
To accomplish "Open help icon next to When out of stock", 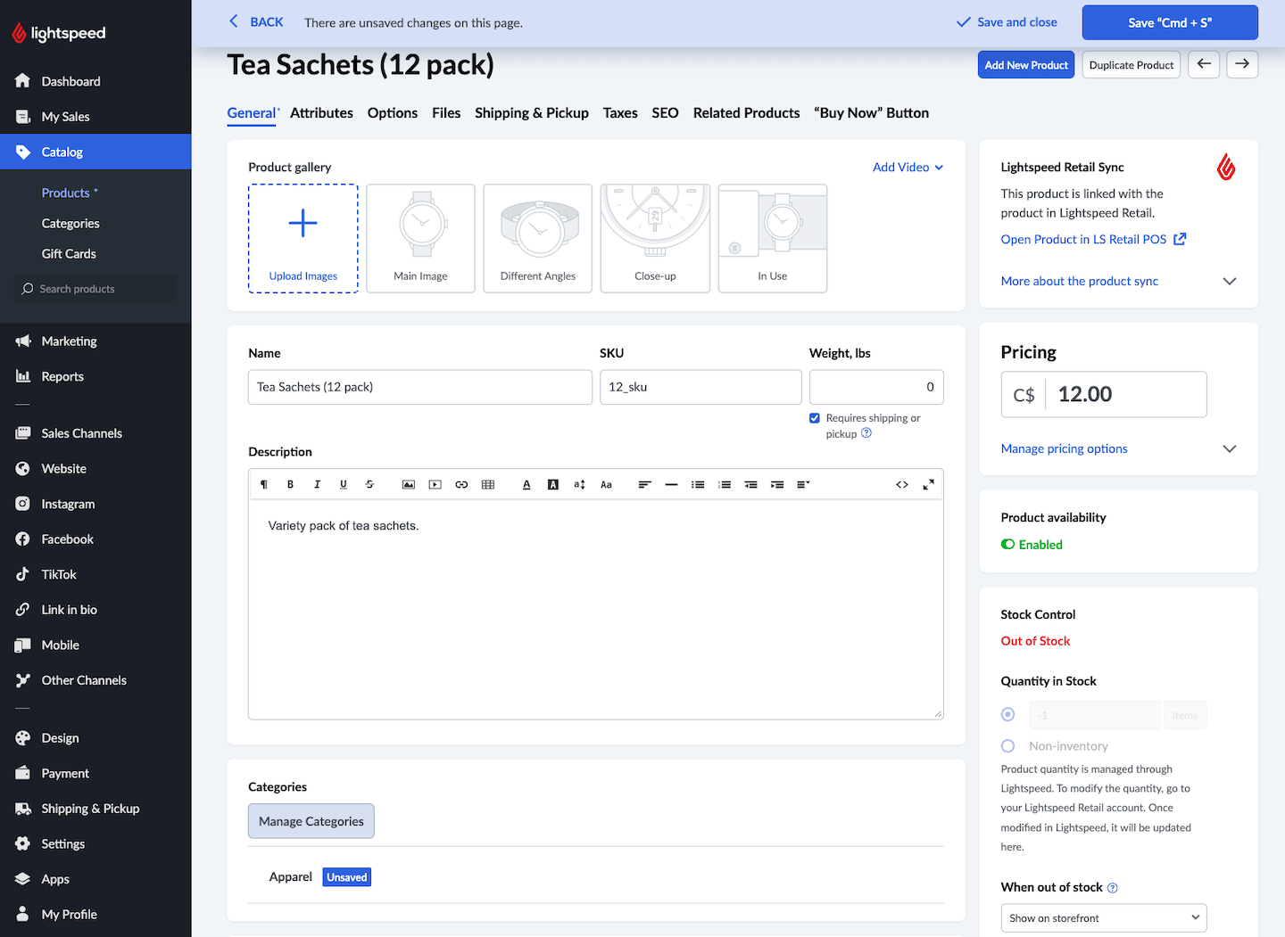I will point(1113,888).
